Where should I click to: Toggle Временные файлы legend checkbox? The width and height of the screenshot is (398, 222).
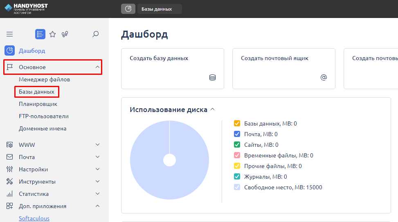[237, 155]
